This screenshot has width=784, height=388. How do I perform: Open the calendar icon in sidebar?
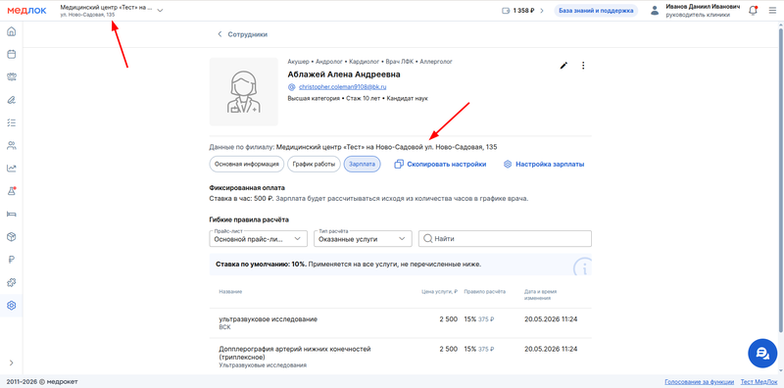(x=11, y=54)
